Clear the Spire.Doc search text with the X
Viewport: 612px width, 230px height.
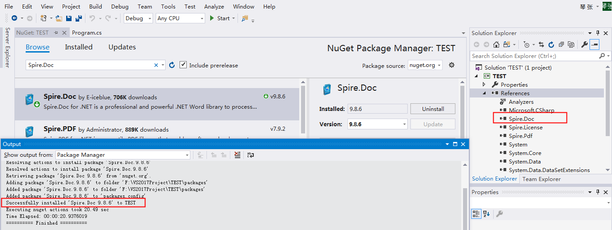156,65
